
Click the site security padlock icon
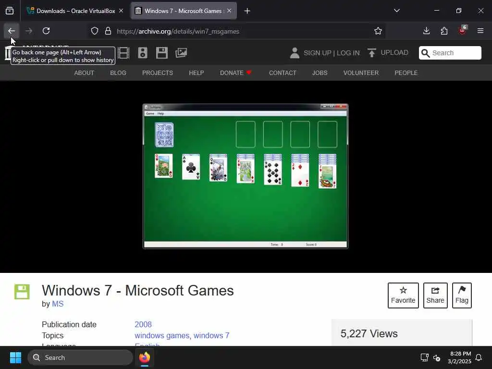tap(108, 31)
